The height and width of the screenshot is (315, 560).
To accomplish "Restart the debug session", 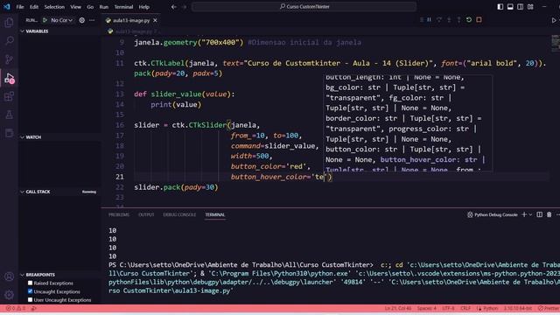I will coord(469,20).
